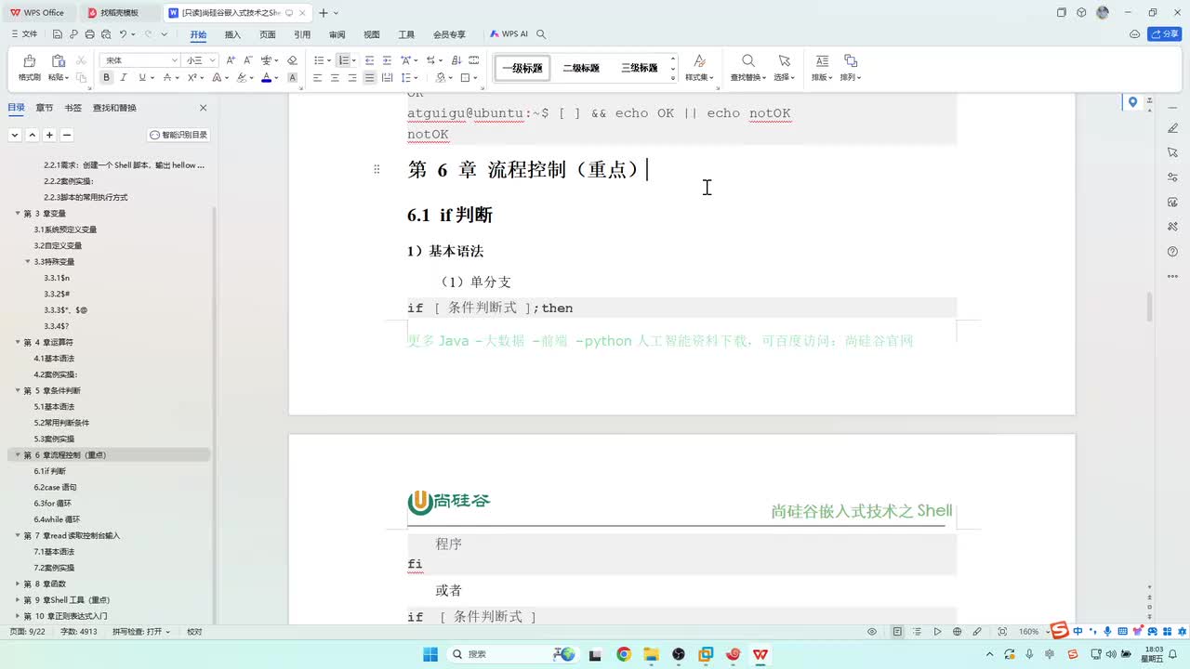Switch to web layout globe icon
1190x669 pixels.
click(x=958, y=631)
